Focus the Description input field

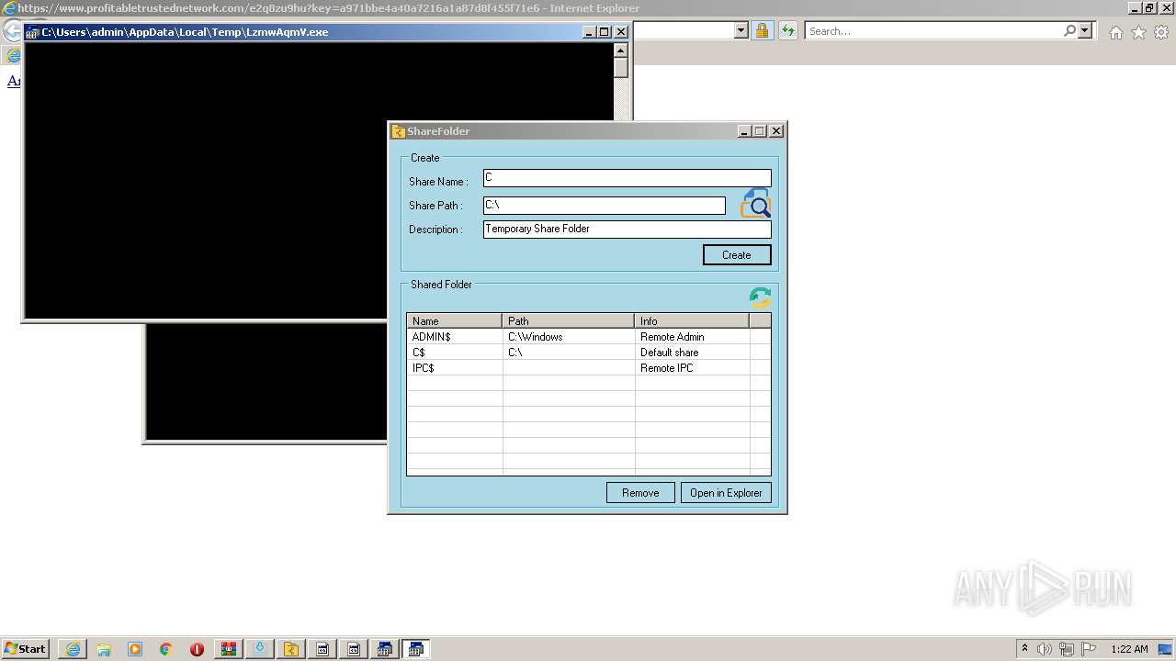(628, 230)
